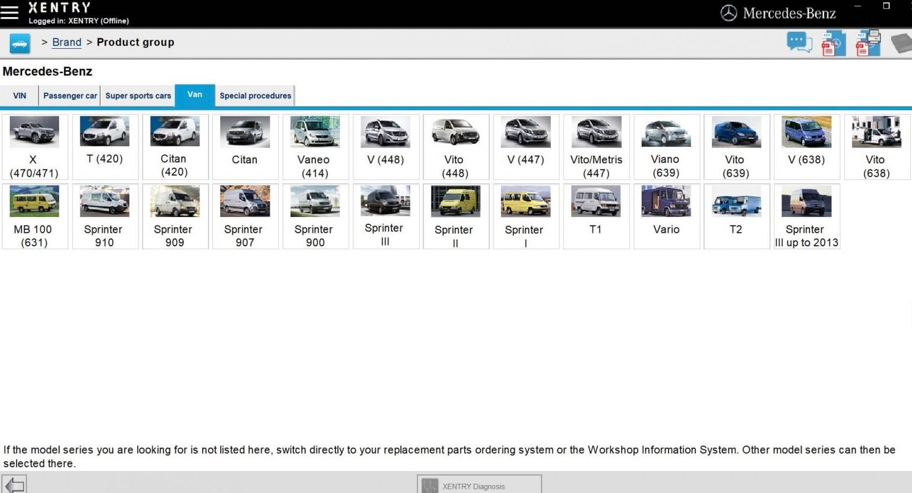Pick the Citan tile without series number
The width and height of the screenshot is (912, 493).
point(245,147)
